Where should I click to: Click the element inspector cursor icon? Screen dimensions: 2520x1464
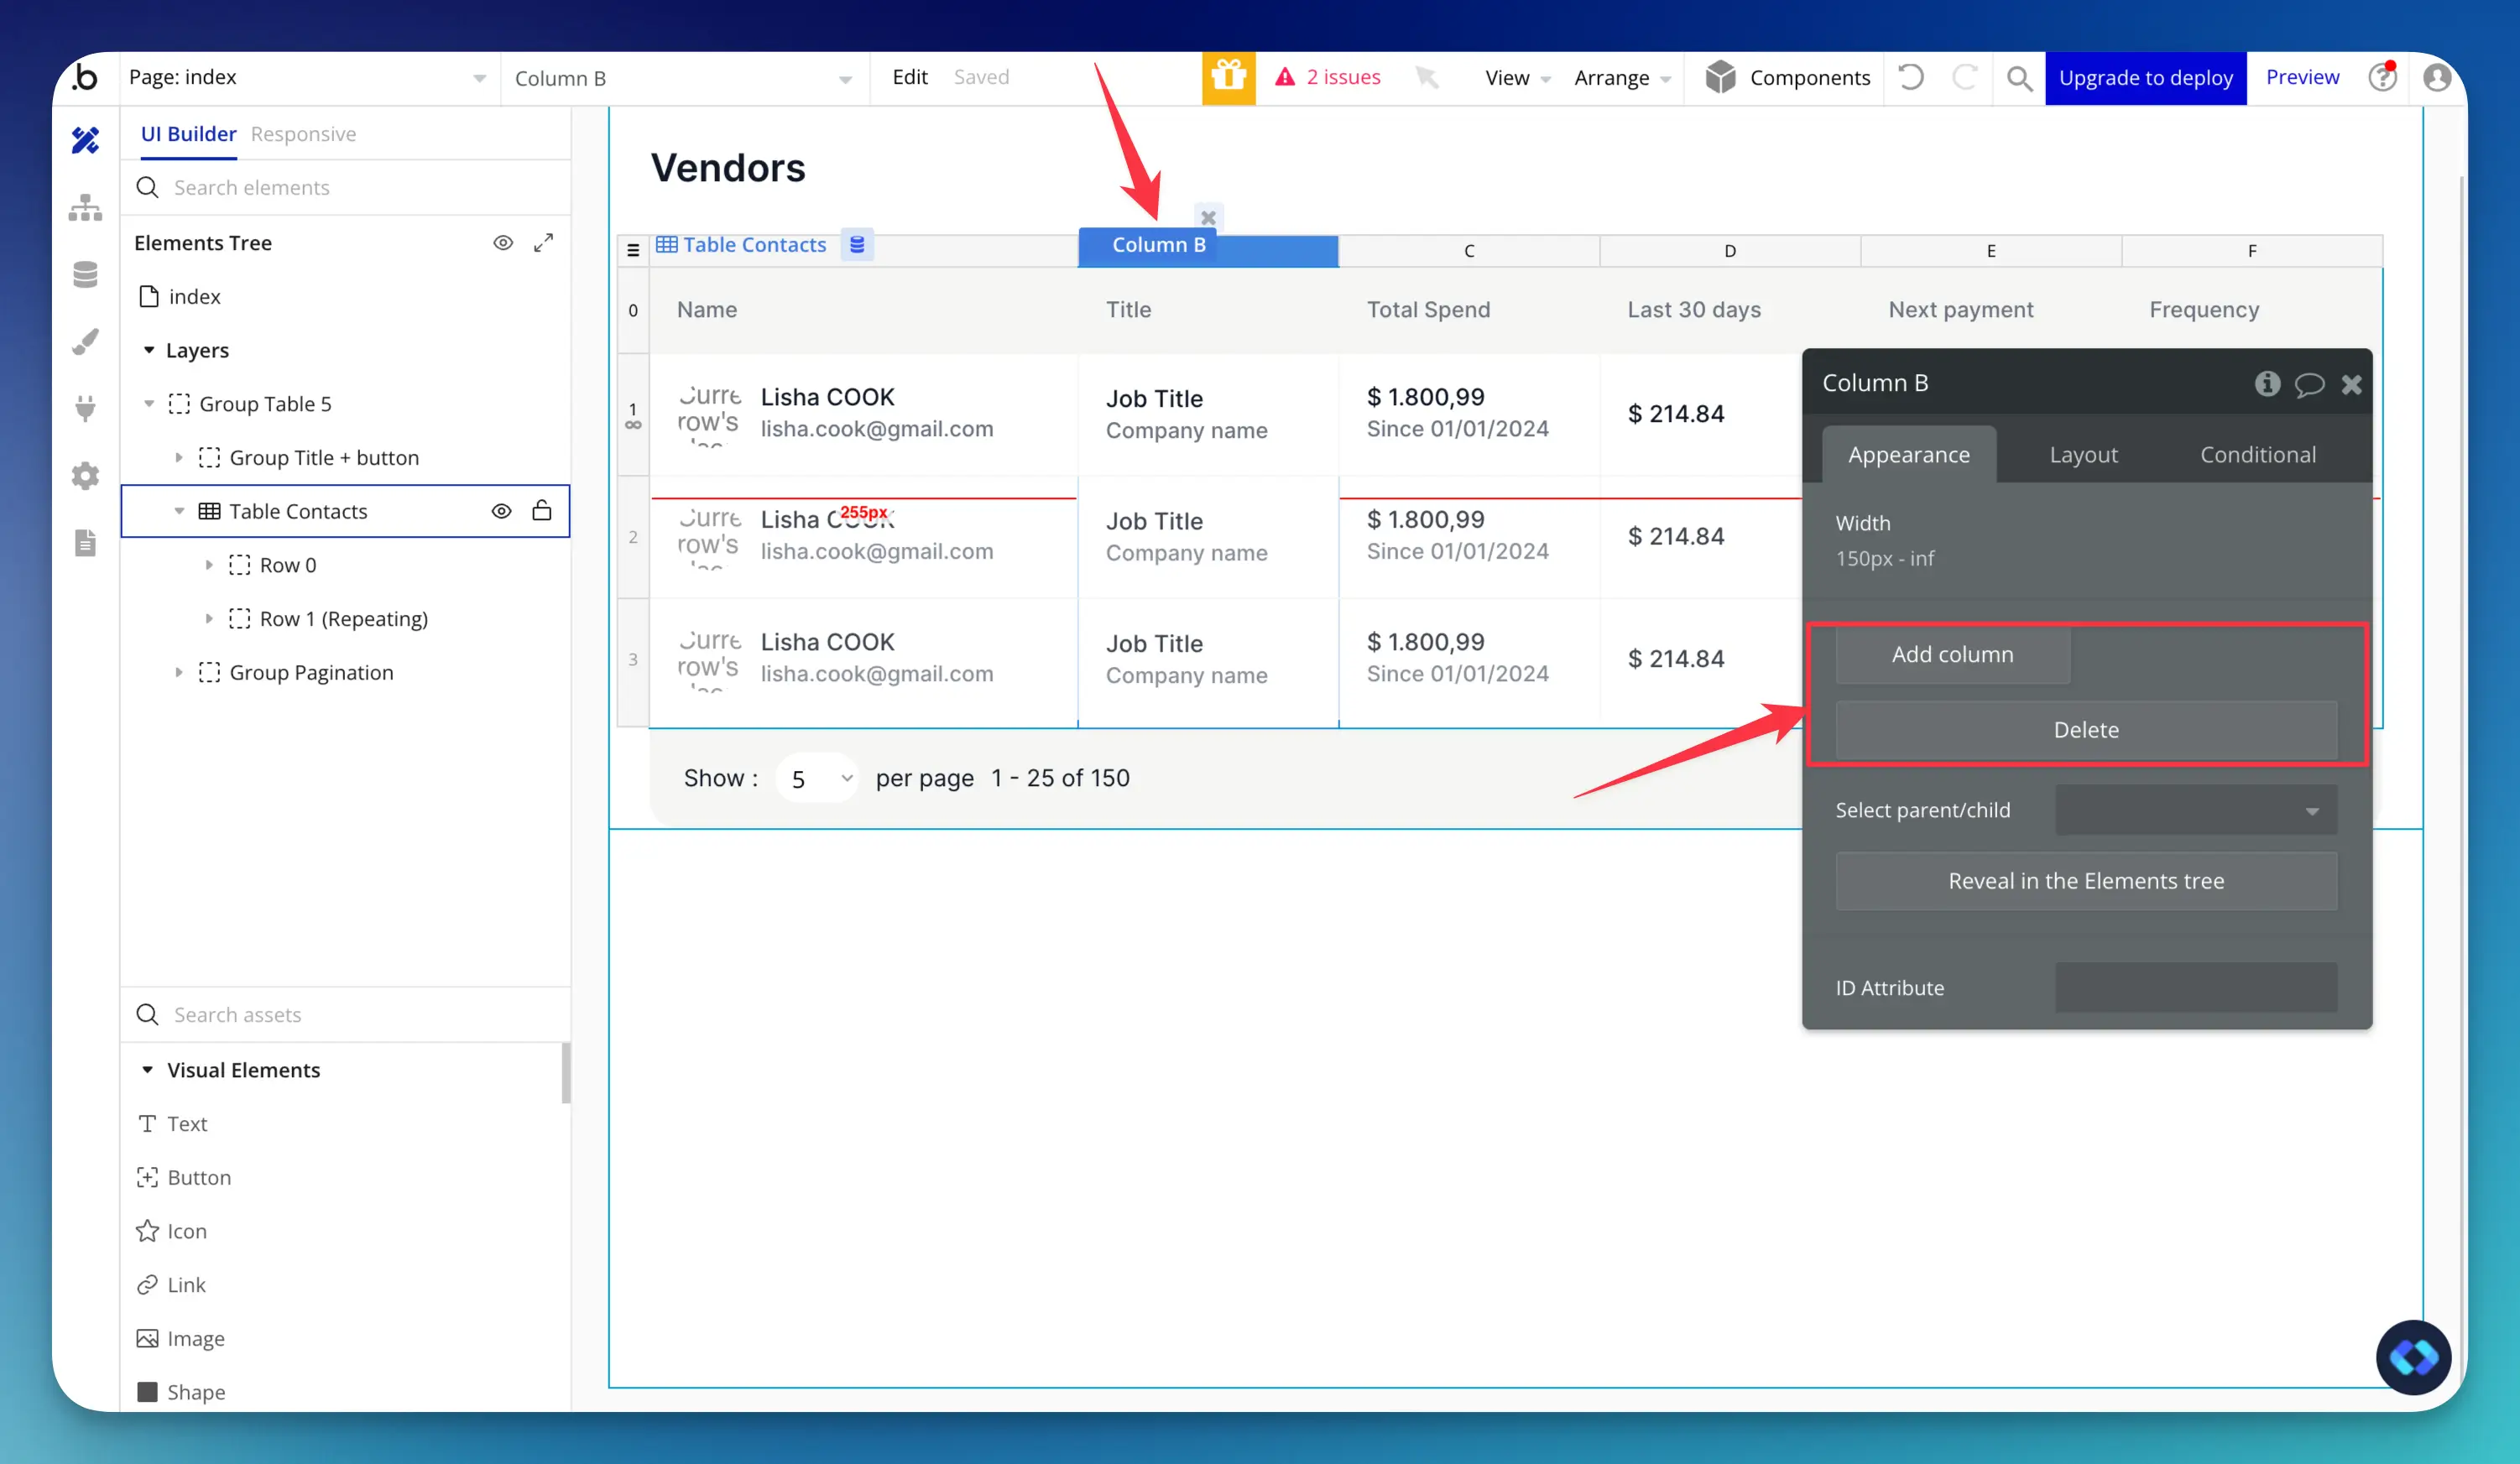tap(1427, 77)
